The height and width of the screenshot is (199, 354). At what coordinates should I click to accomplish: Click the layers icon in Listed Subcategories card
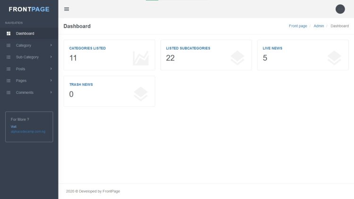(237, 58)
